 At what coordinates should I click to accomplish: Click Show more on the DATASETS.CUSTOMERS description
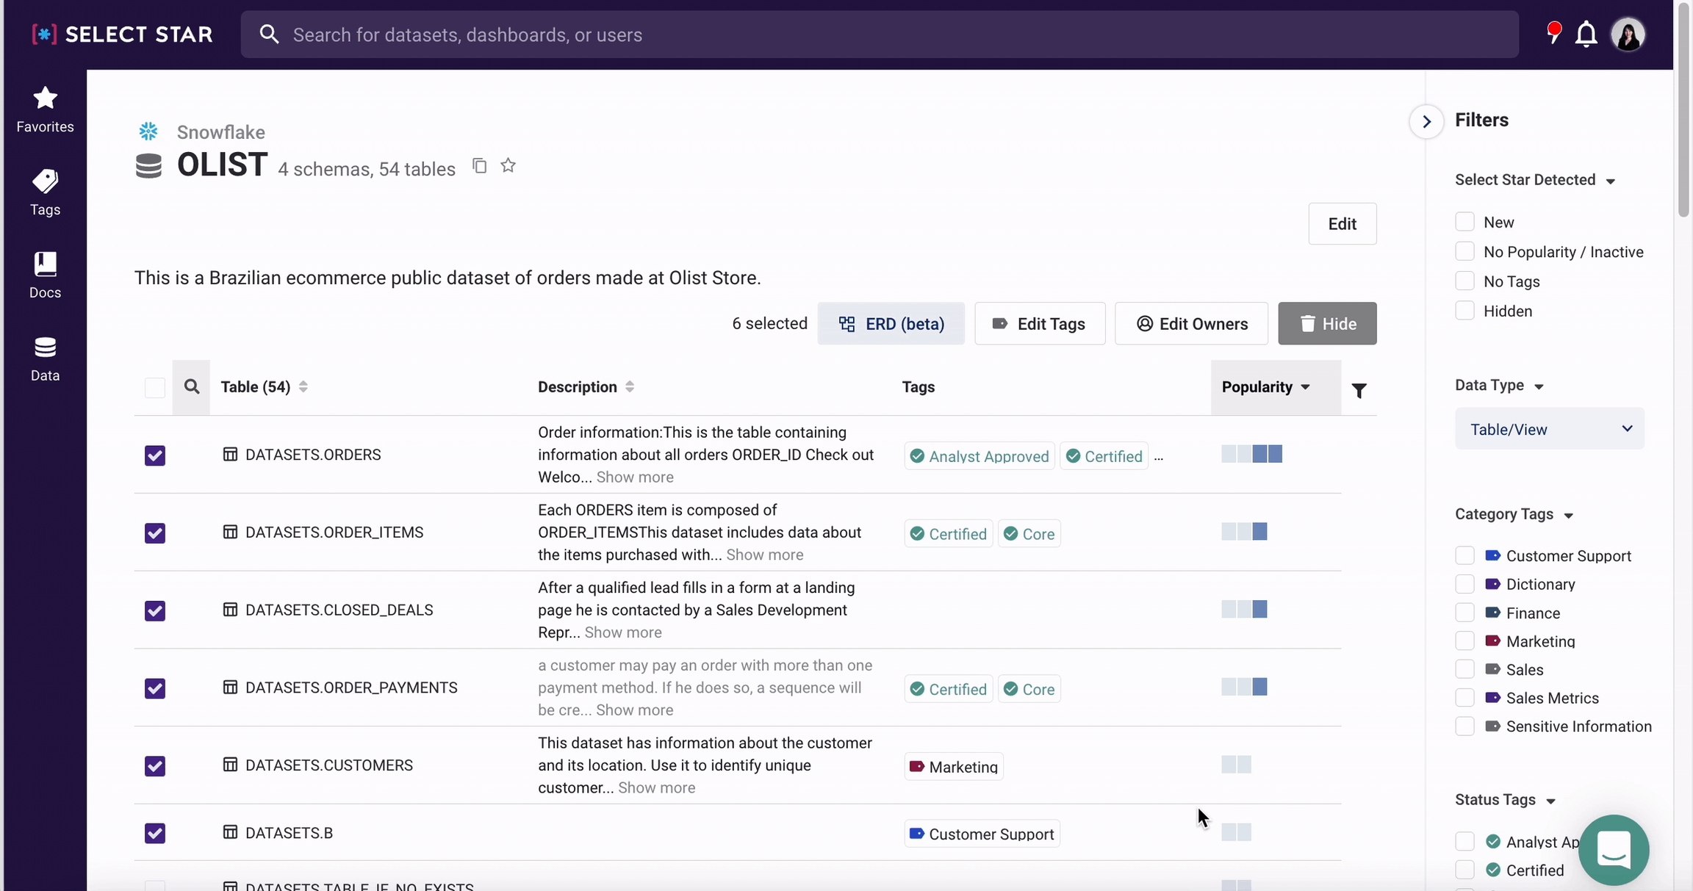point(656,788)
